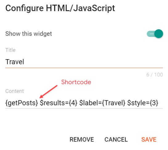Save the widget with the SAVE button
The width and height of the screenshot is (168, 150).
click(x=149, y=140)
